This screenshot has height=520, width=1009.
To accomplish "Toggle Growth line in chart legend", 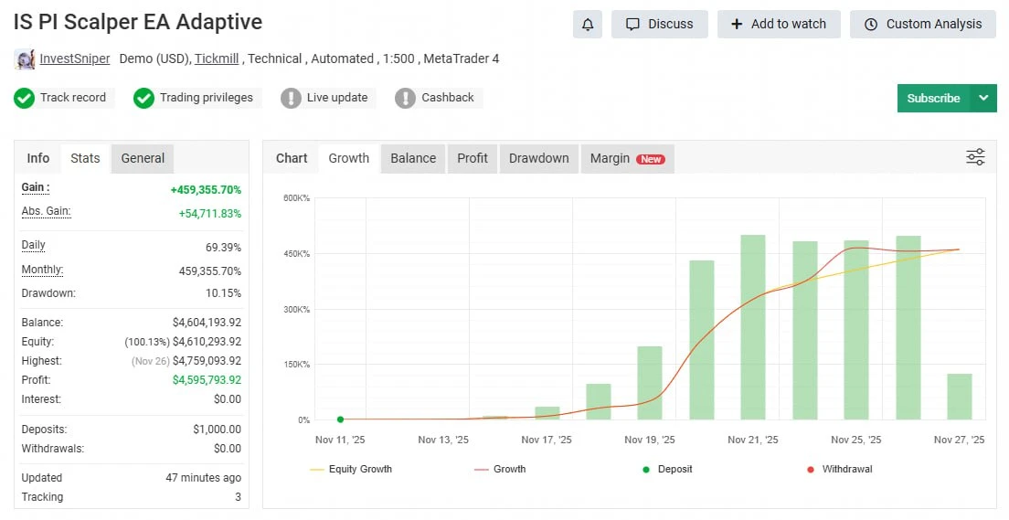I will click(500, 469).
